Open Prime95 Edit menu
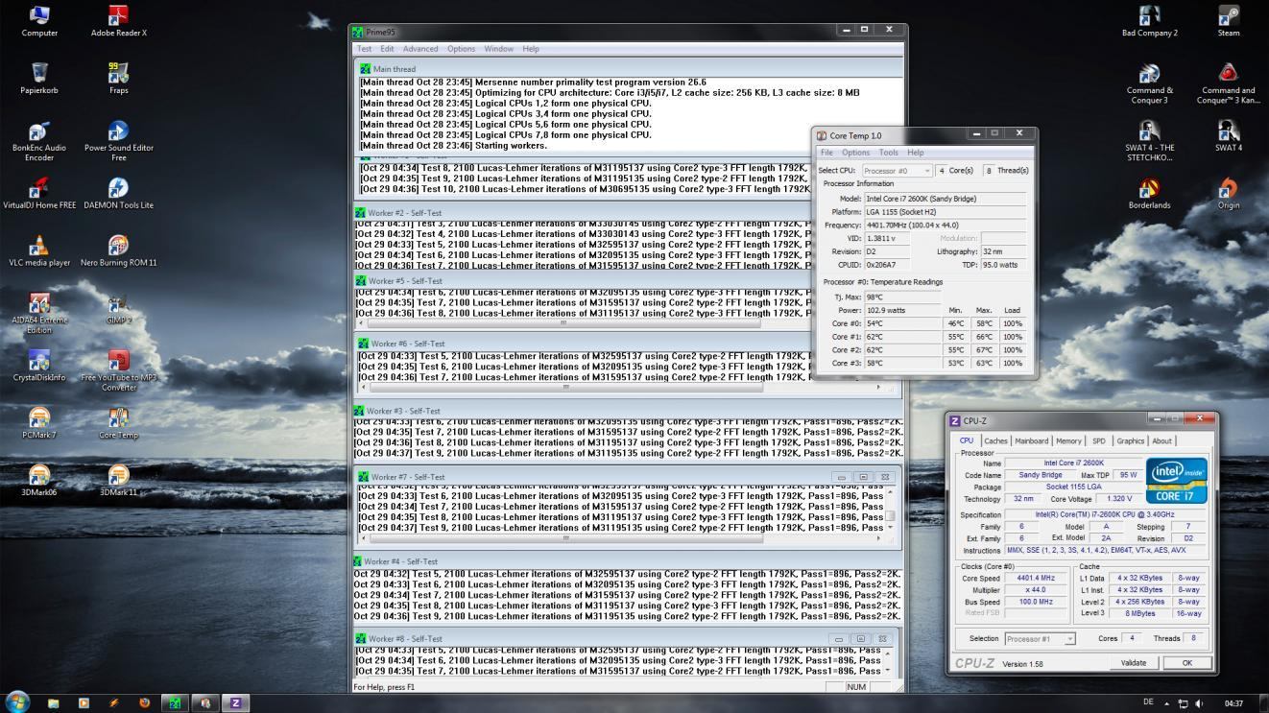1269x713 pixels. tap(387, 49)
